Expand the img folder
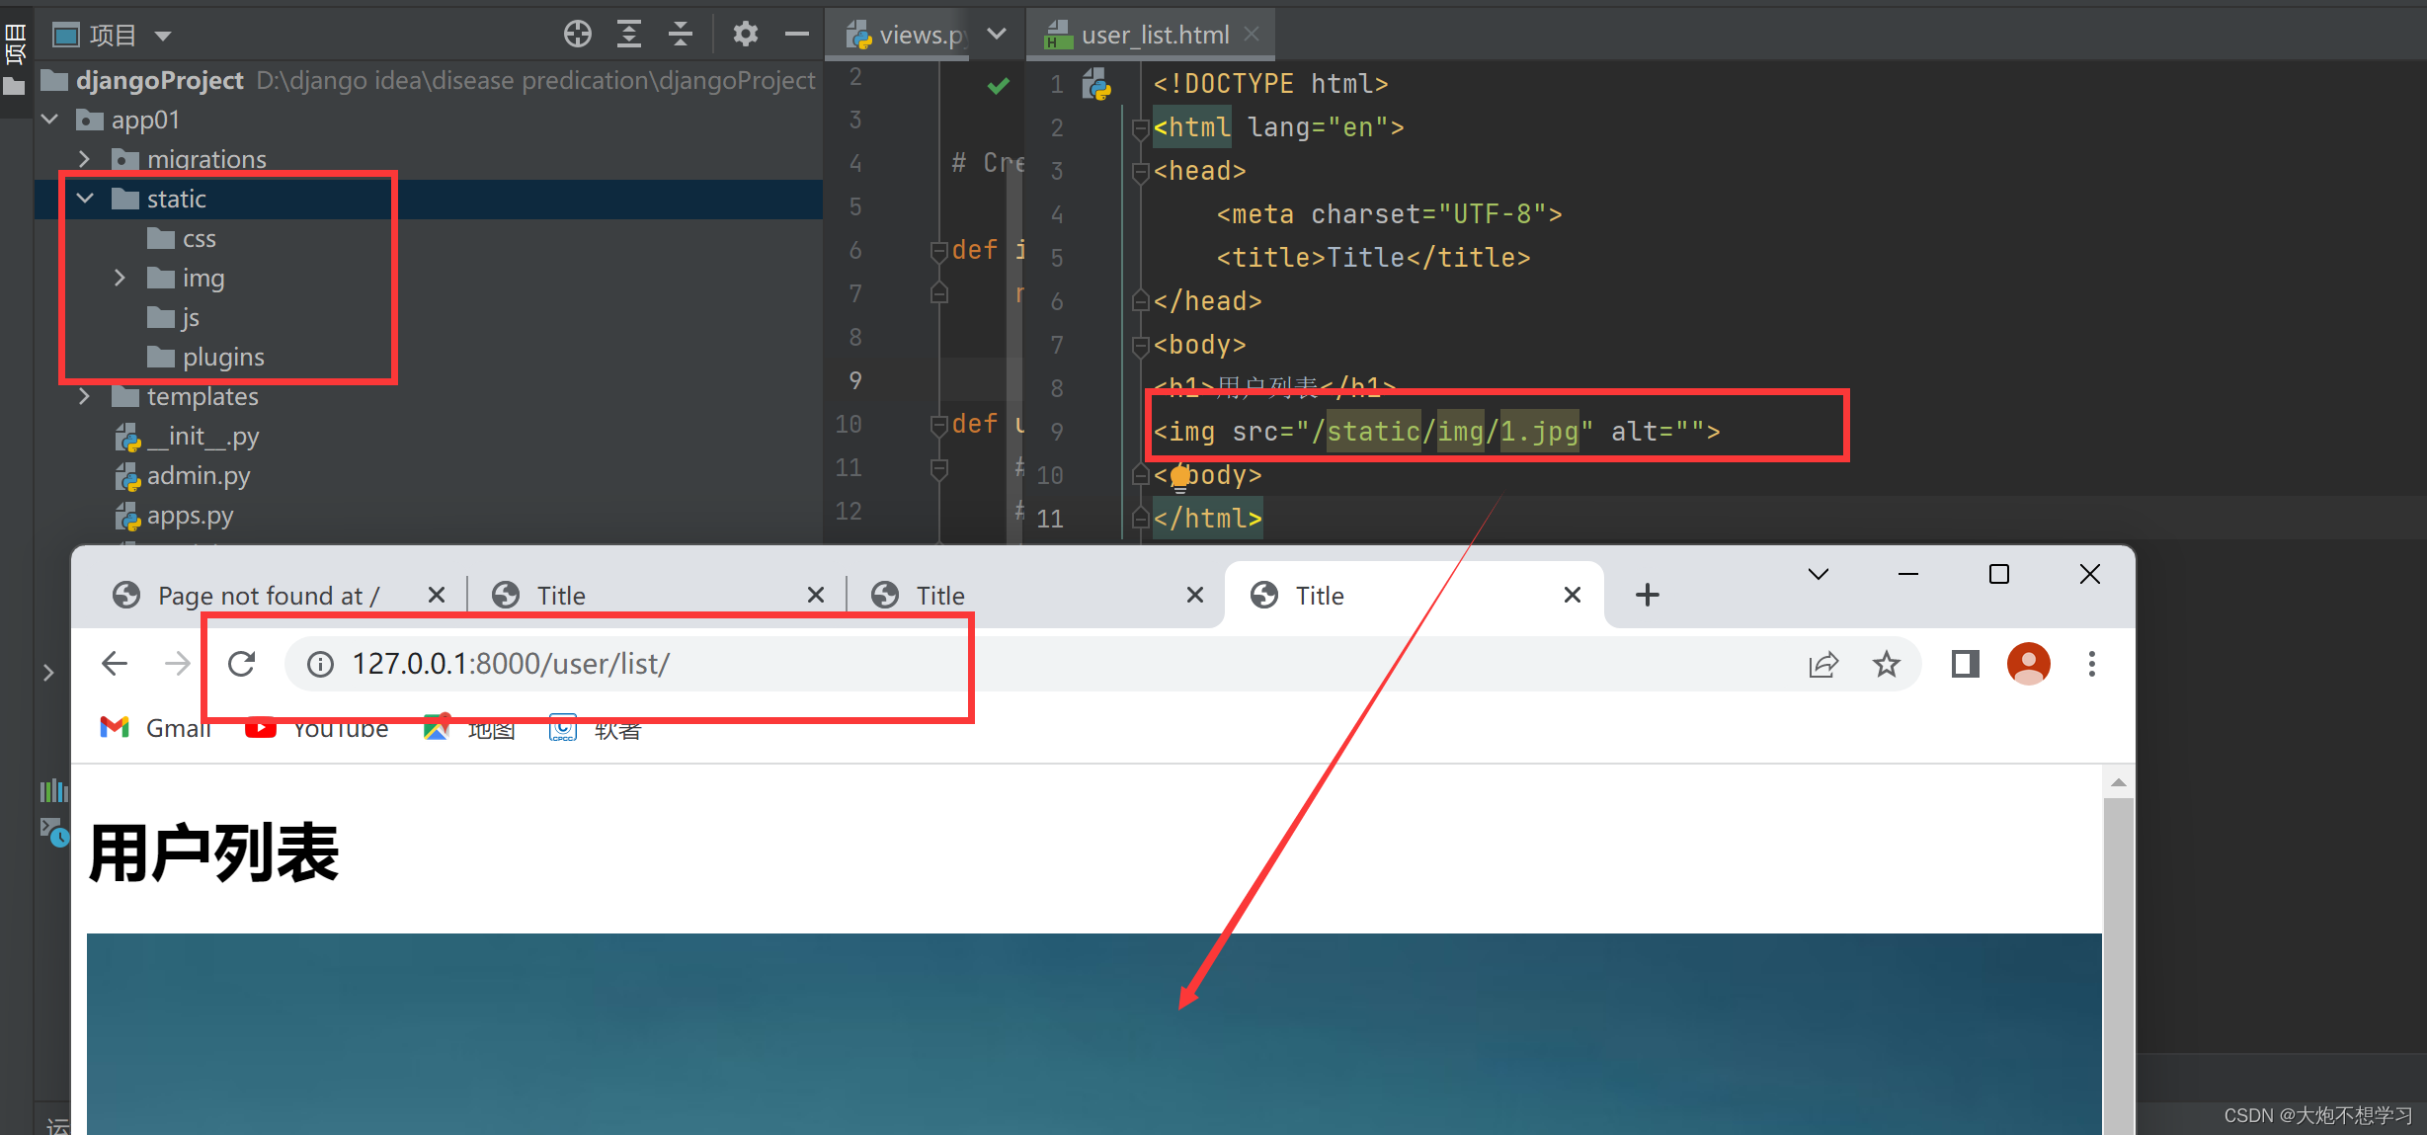The width and height of the screenshot is (2427, 1135). [x=120, y=278]
